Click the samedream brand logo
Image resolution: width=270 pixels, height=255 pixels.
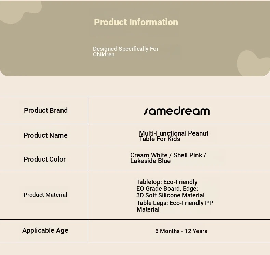[177, 111]
